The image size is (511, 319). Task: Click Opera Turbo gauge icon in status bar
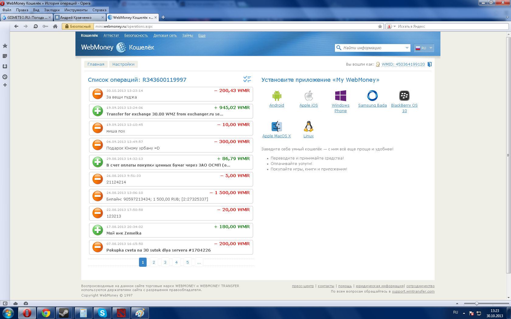(x=26, y=304)
